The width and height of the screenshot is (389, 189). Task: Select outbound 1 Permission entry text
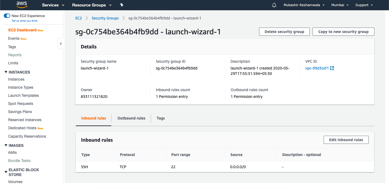tap(247, 97)
